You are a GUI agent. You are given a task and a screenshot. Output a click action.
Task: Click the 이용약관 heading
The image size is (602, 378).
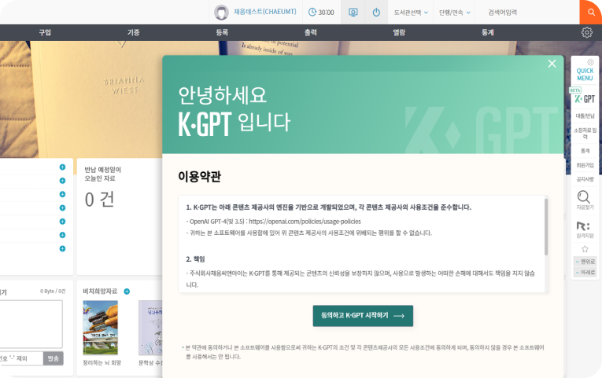(x=199, y=177)
